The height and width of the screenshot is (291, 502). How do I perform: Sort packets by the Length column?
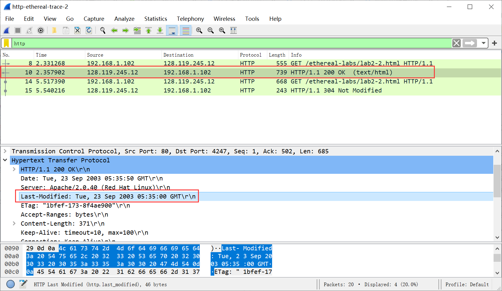pos(278,55)
